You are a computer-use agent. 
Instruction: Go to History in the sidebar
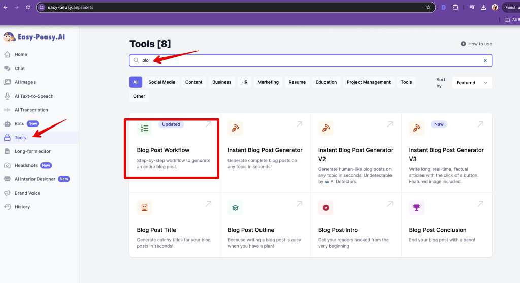[x=22, y=207]
